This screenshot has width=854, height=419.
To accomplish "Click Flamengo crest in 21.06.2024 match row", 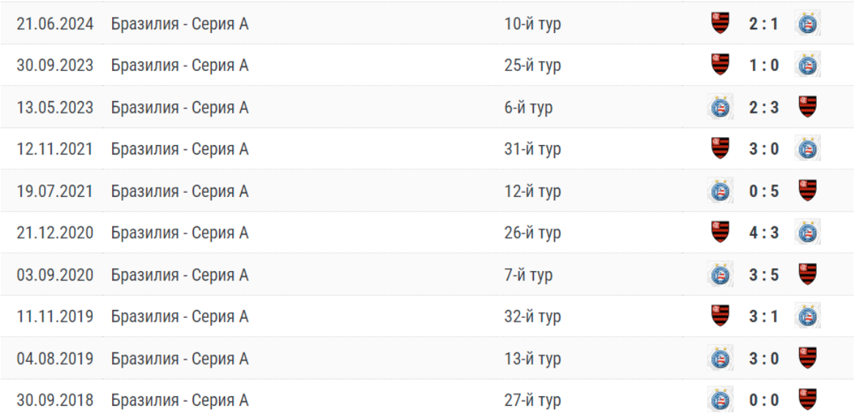I will pyautogui.click(x=721, y=23).
